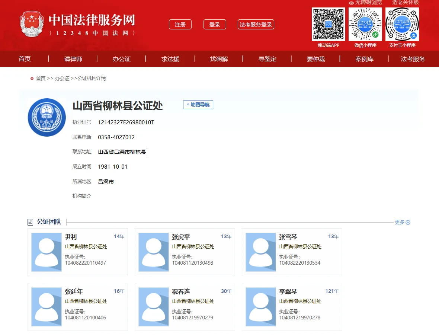
Task: Click 张虎平's avatar image
Action: tap(154, 252)
